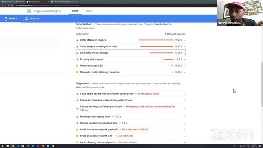Screen dimensions: 263x148
Task: Click red triangle beside Serve static assets
Action: [x=77, y=94]
